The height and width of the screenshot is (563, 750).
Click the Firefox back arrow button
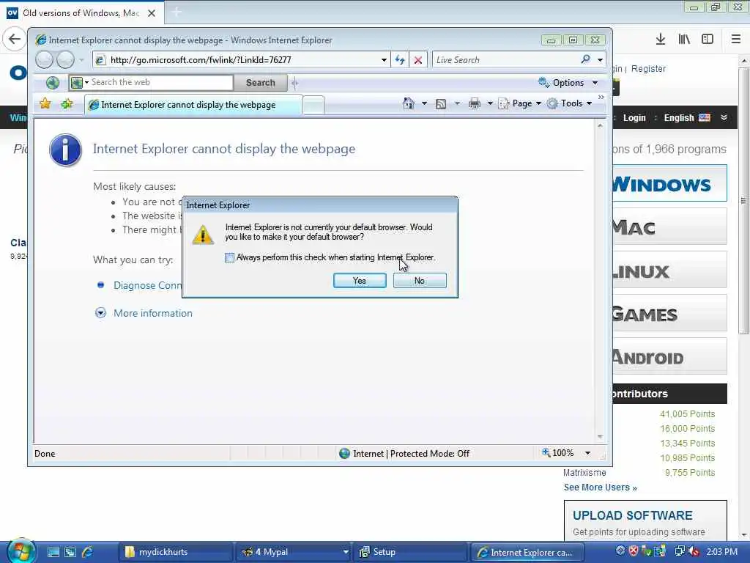(x=15, y=39)
